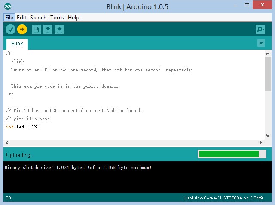The height and width of the screenshot is (205, 275).
Task: Click the editor scroll down arrow
Action: (x=268, y=136)
